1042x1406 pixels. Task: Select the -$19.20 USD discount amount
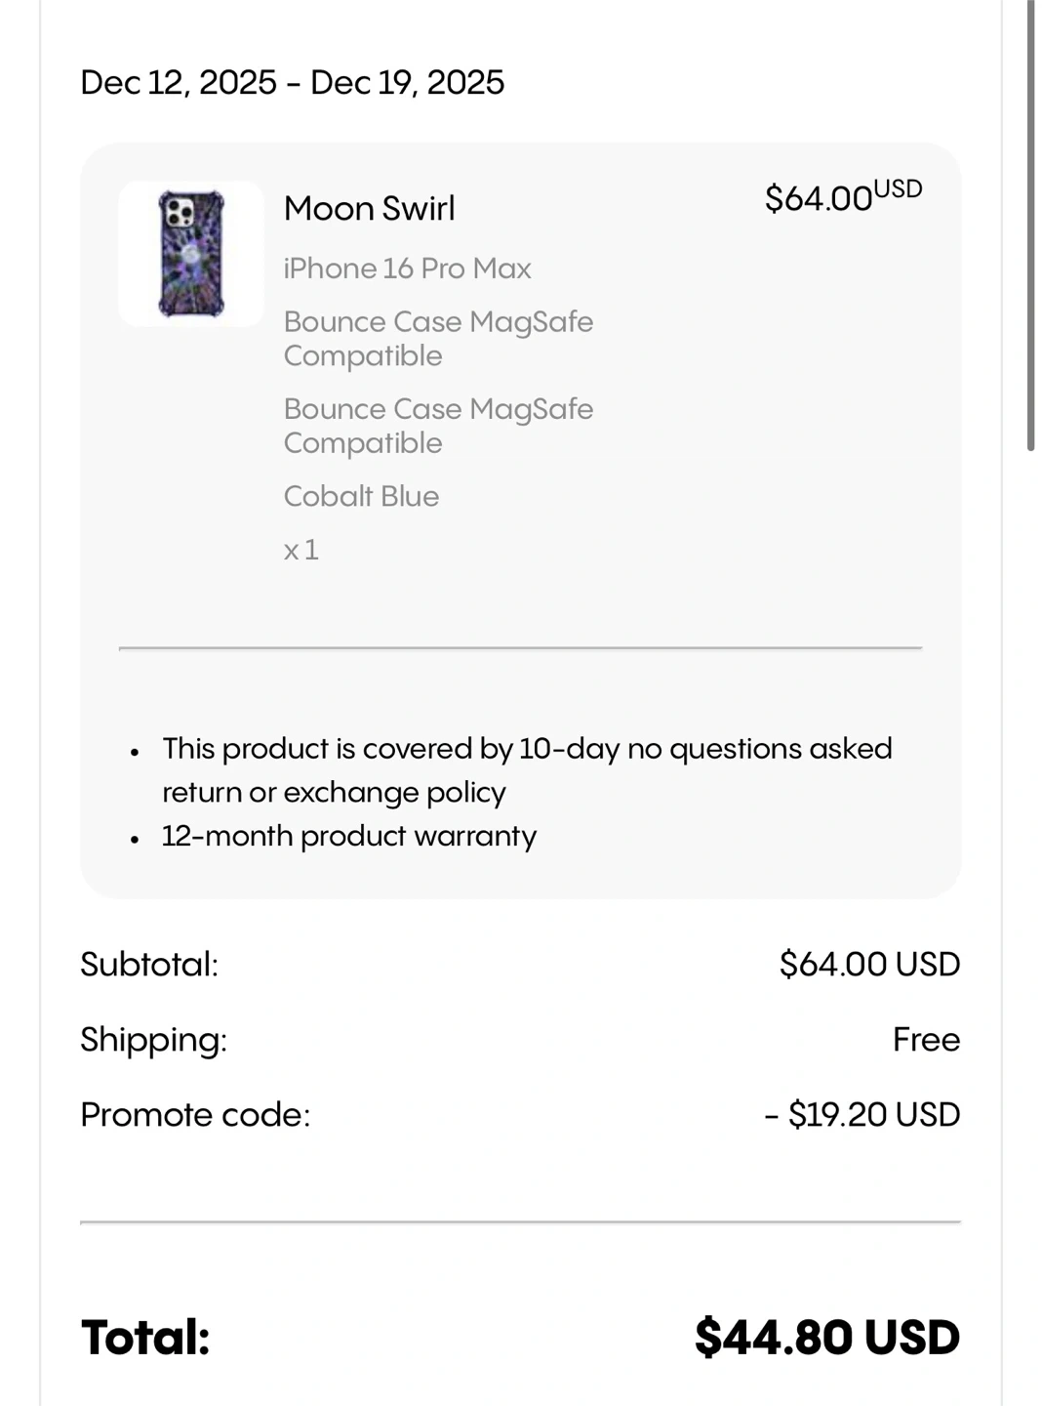point(862,1115)
